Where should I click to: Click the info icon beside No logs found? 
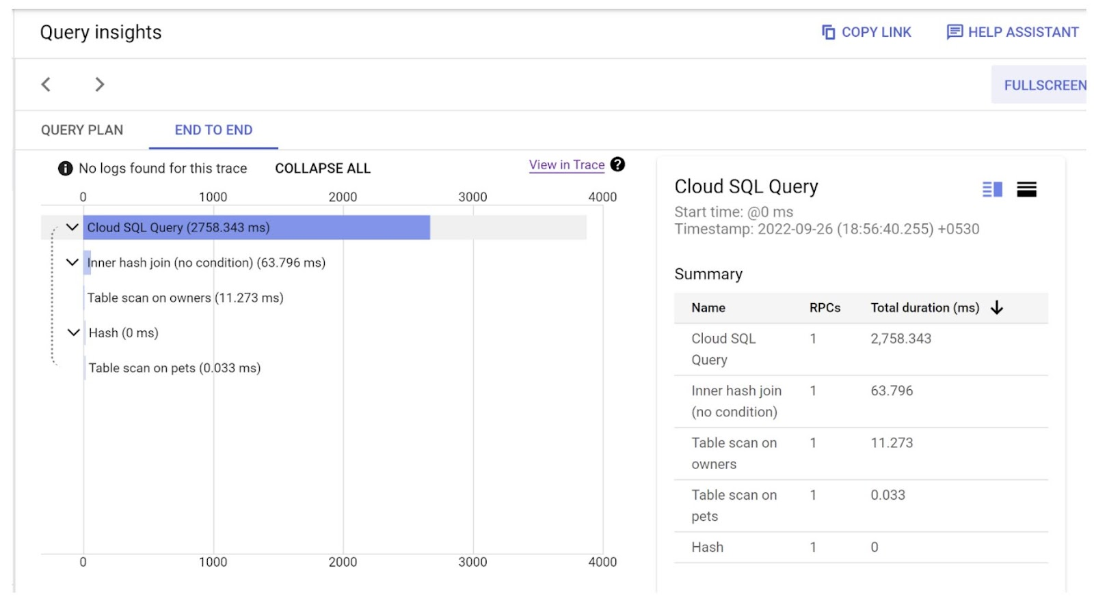66,169
